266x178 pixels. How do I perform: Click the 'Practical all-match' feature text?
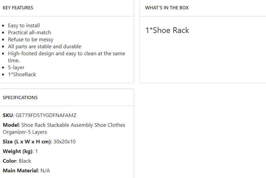(x=30, y=33)
